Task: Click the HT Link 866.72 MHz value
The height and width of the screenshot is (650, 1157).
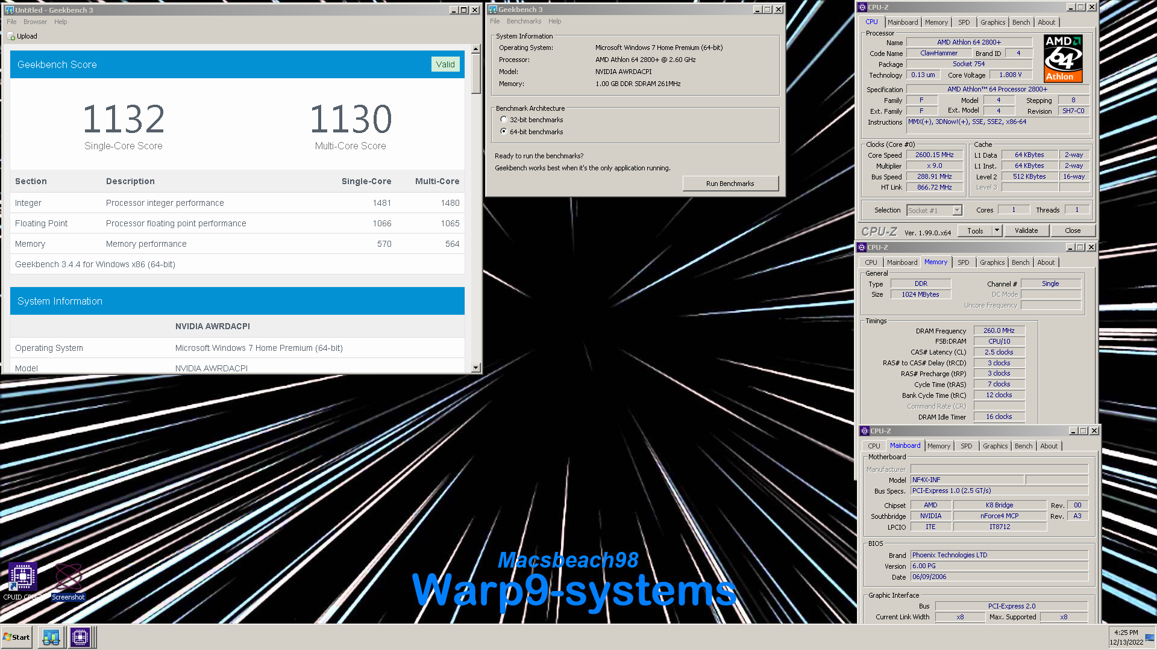Action: tap(934, 187)
